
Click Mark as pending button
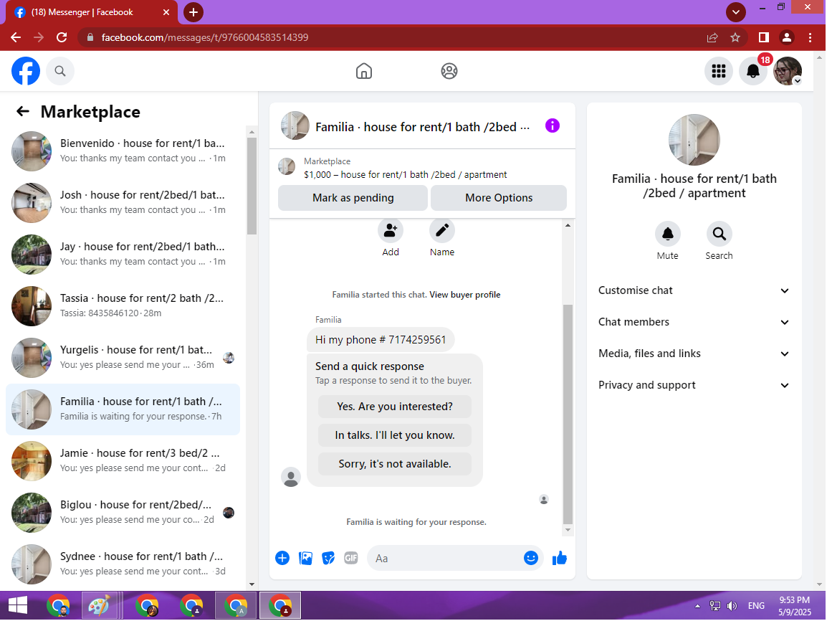(x=353, y=198)
